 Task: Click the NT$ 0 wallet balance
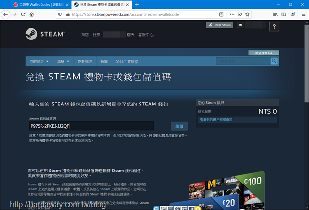click(267, 111)
